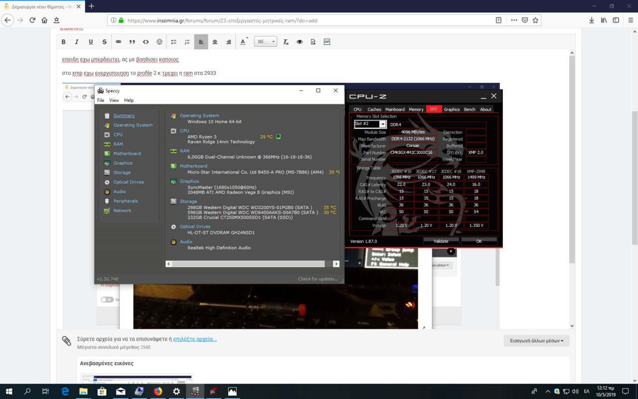Open the font size dropdown
The width and height of the screenshot is (638, 399).
[x=265, y=42]
